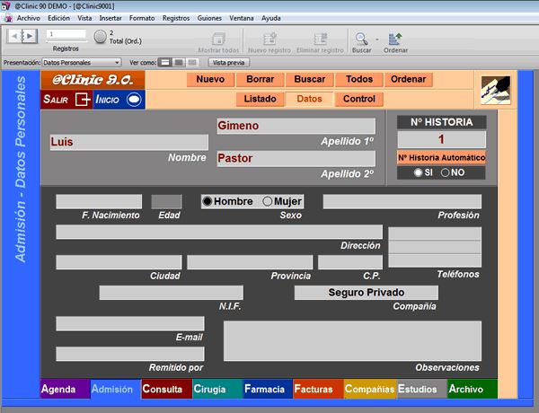Click the Nombre field containing Luis
The image size is (539, 413).
coord(128,142)
